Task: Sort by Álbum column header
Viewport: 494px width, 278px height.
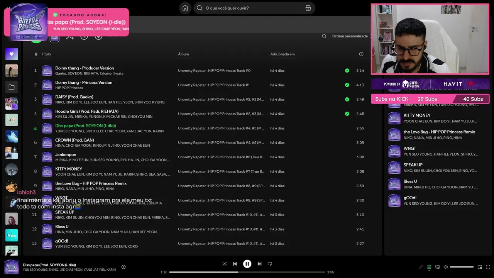Action: 183,54
